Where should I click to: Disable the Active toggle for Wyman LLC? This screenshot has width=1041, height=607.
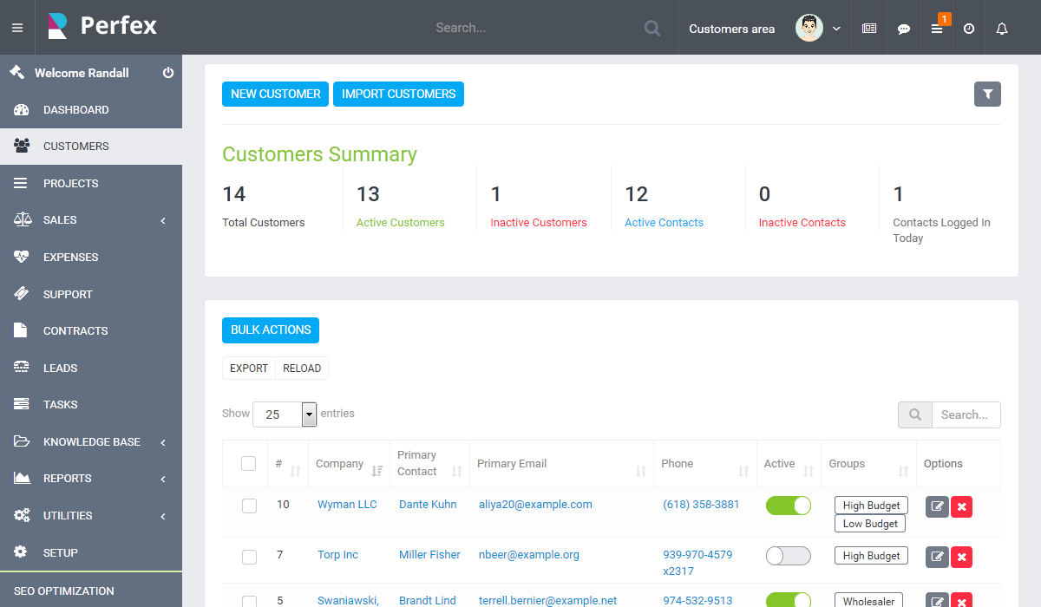pos(788,506)
